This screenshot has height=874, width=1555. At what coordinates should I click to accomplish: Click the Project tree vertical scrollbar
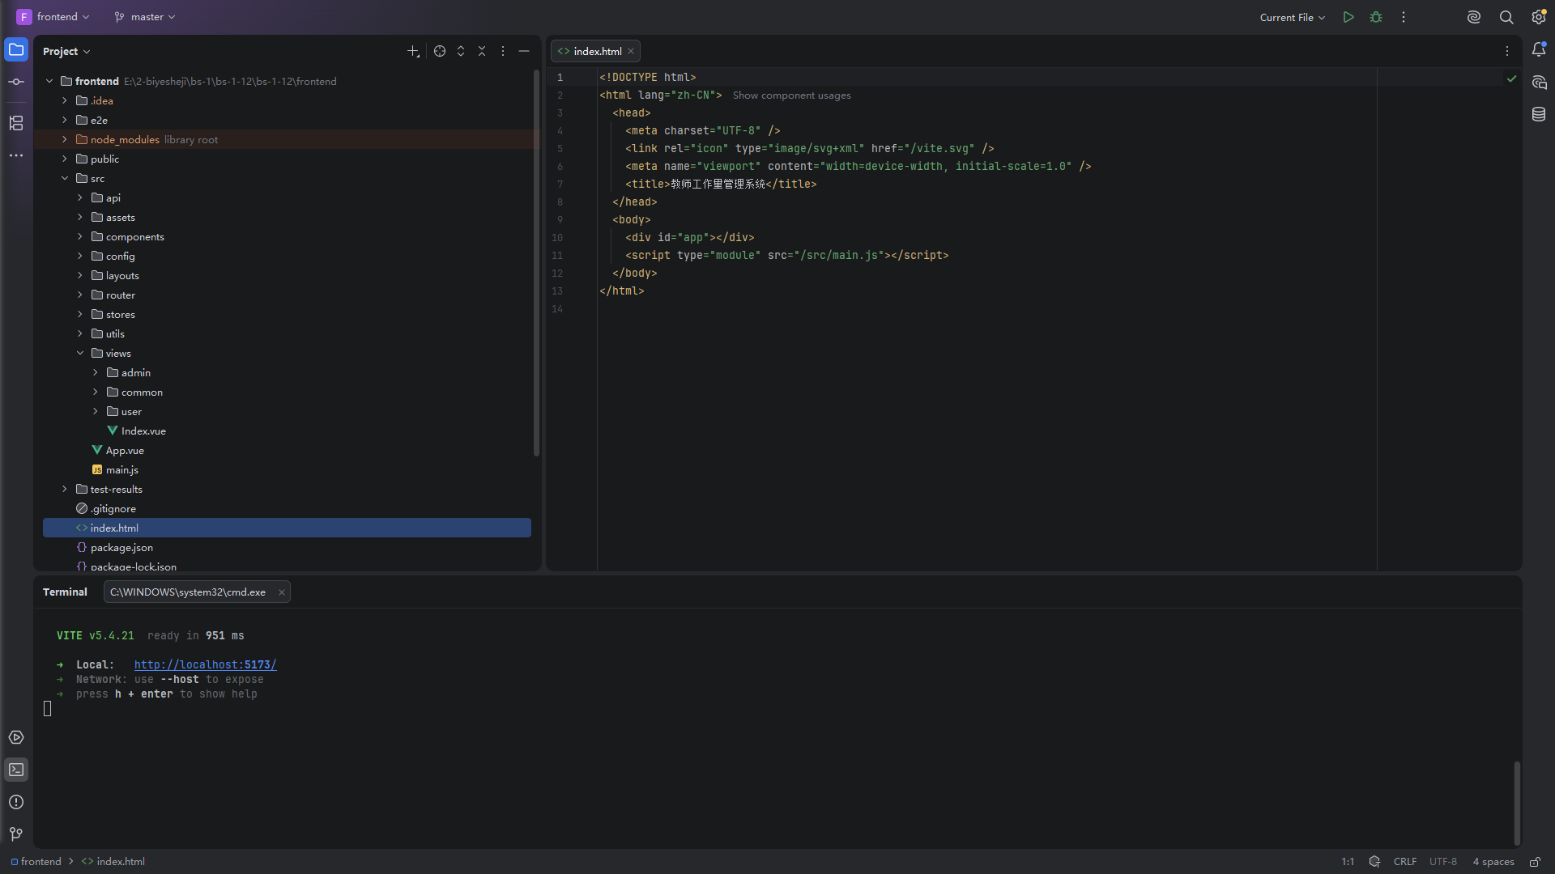click(536, 264)
